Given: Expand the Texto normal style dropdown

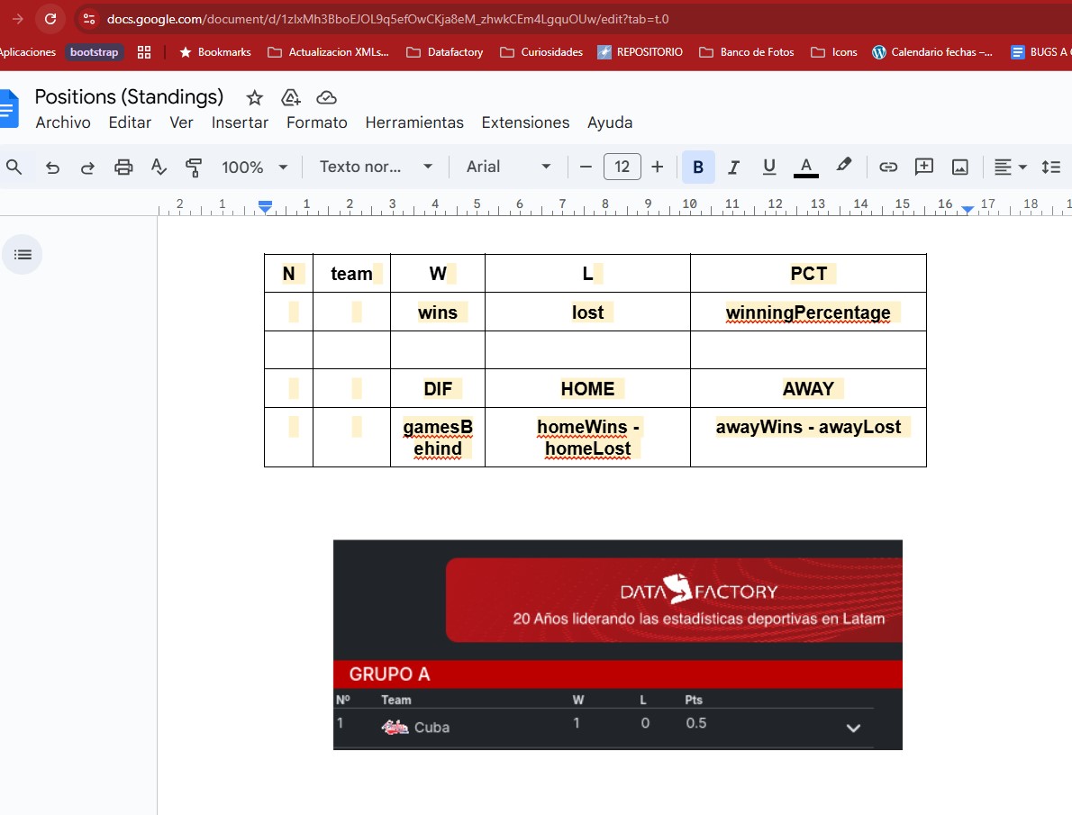Looking at the screenshot, I should coord(377,167).
